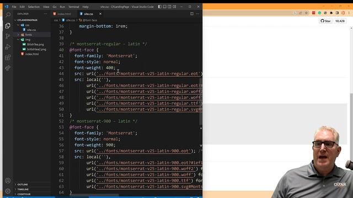Open the Terminal menu
This screenshot has width=353, height=198.
[x=73, y=7]
